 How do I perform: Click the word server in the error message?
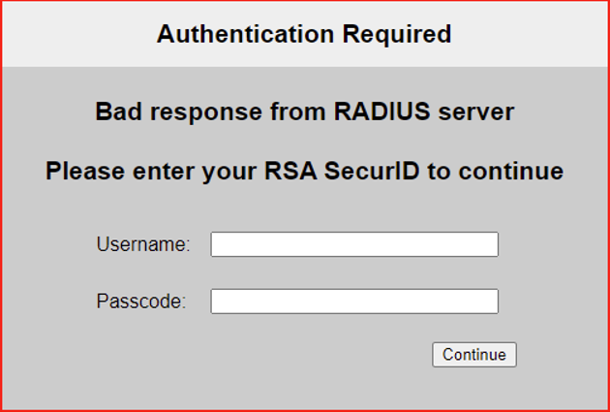pos(476,111)
